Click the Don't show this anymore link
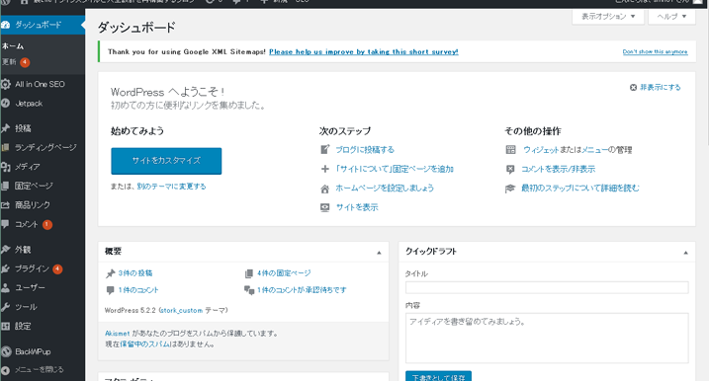The width and height of the screenshot is (709, 381). click(656, 52)
